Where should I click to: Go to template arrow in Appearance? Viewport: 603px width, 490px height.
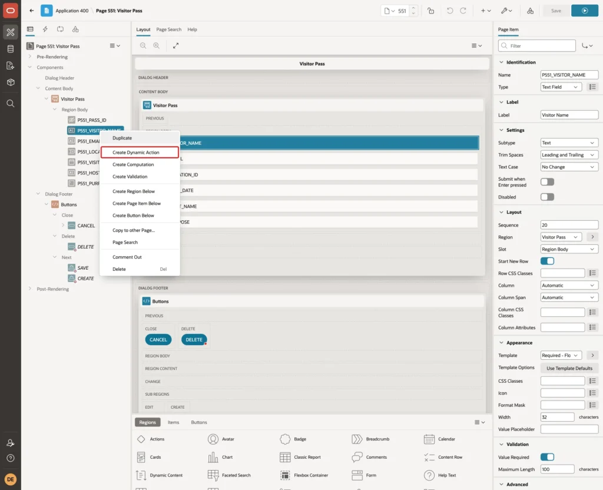coord(592,355)
